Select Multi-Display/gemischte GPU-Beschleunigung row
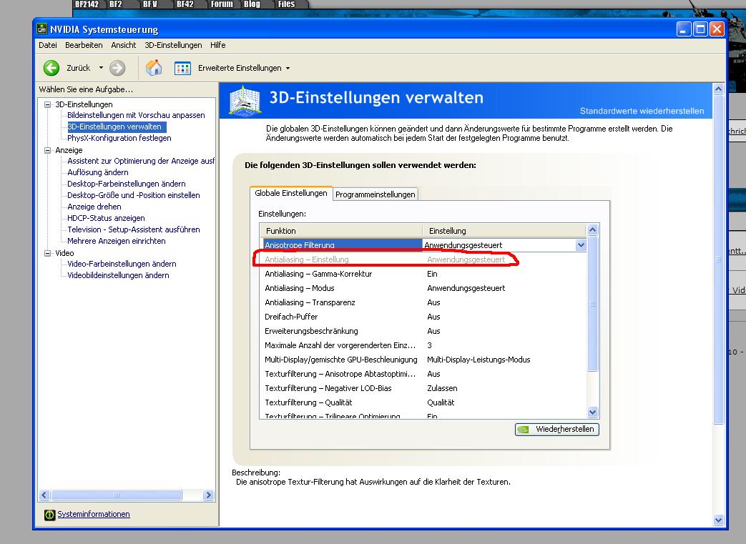The image size is (746, 544). click(x=424, y=360)
